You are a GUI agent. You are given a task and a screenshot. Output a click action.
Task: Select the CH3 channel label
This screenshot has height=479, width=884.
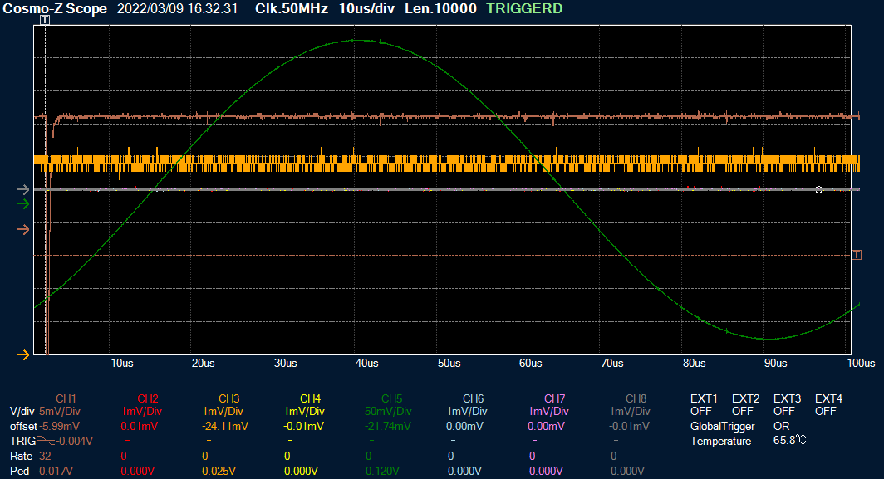point(228,398)
